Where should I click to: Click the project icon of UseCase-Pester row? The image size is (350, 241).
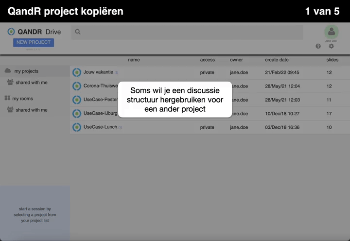tap(77, 100)
